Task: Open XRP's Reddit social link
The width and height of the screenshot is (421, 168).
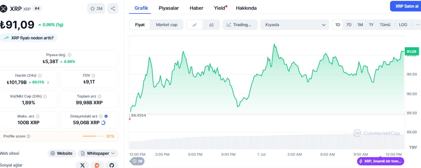Action: (x=97, y=165)
